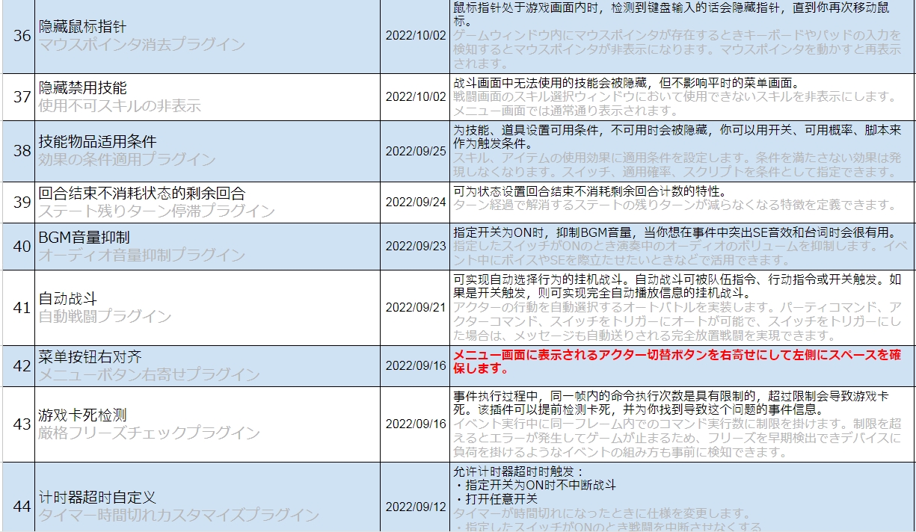Click the row number 36

(22, 36)
